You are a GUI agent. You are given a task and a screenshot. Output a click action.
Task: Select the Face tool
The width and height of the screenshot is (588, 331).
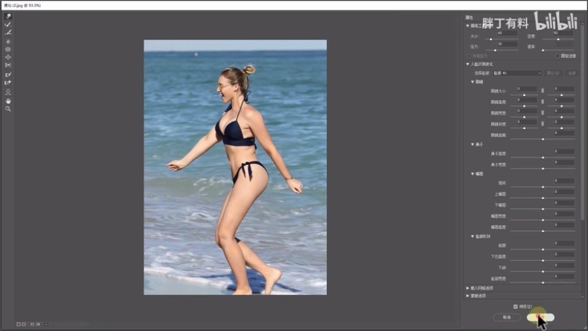tap(8, 92)
